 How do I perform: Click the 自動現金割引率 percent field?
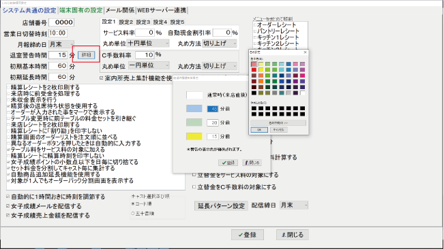click(222, 33)
